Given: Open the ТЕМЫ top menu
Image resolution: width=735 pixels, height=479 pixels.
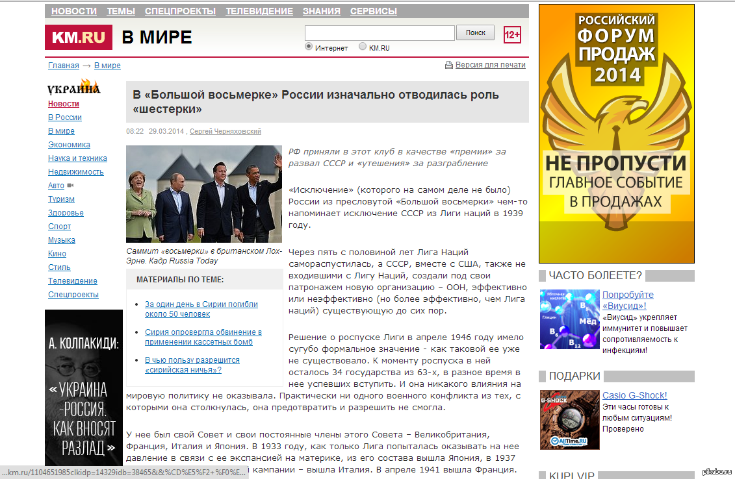Looking at the screenshot, I should (x=121, y=11).
